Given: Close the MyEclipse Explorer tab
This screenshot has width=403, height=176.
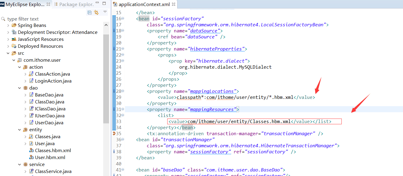Looking at the screenshot, I should point(48,4).
